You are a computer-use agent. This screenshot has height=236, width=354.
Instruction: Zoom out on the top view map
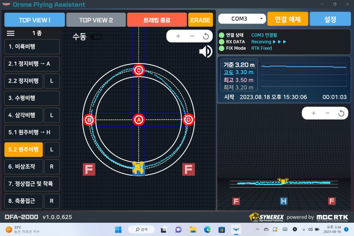[192, 36]
